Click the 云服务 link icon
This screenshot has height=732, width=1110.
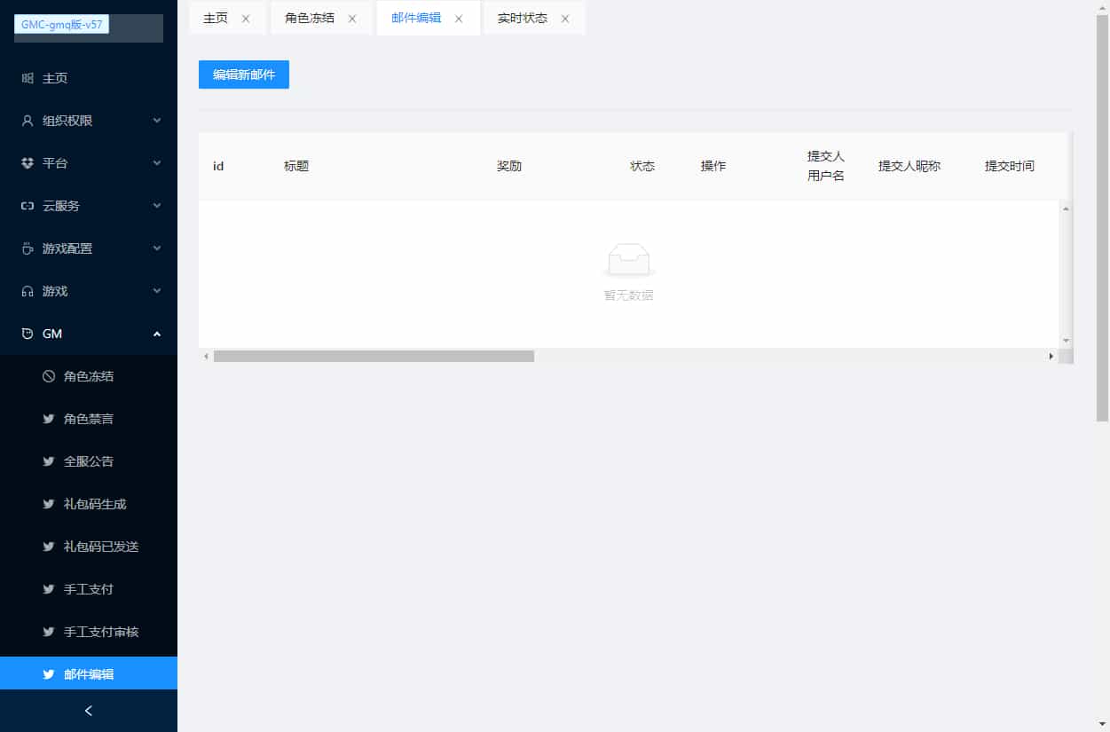[28, 206]
